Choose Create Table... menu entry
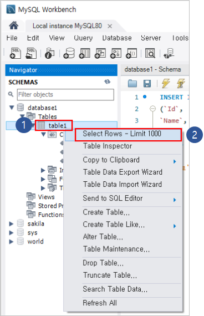The width and height of the screenshot is (204, 316). [106, 212]
